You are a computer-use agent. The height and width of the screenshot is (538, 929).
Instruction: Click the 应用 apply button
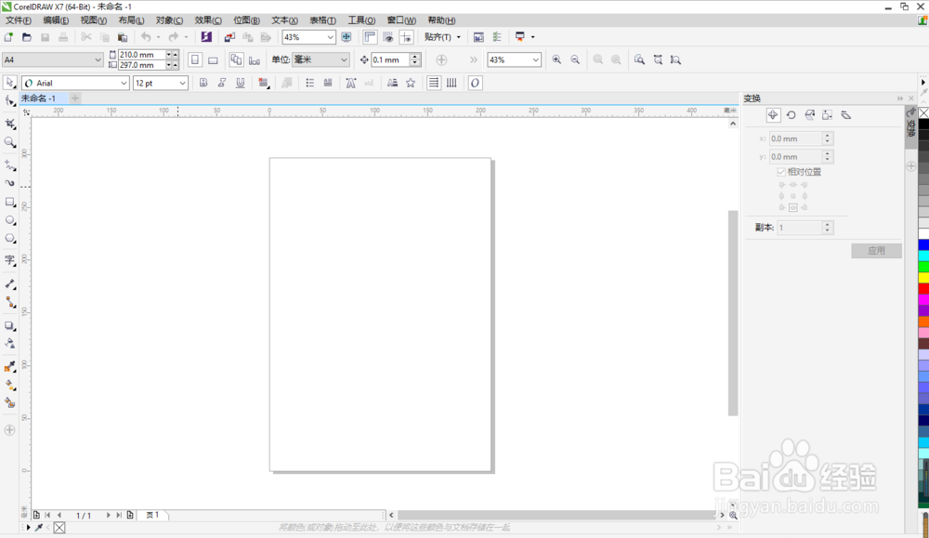(x=876, y=251)
